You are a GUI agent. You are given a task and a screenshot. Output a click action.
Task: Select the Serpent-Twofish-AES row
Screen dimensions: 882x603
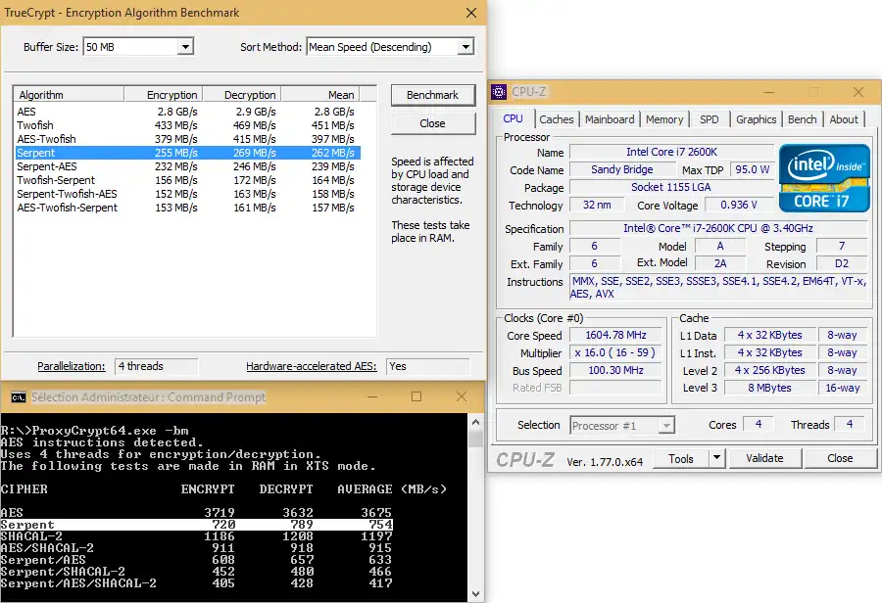[x=187, y=194]
